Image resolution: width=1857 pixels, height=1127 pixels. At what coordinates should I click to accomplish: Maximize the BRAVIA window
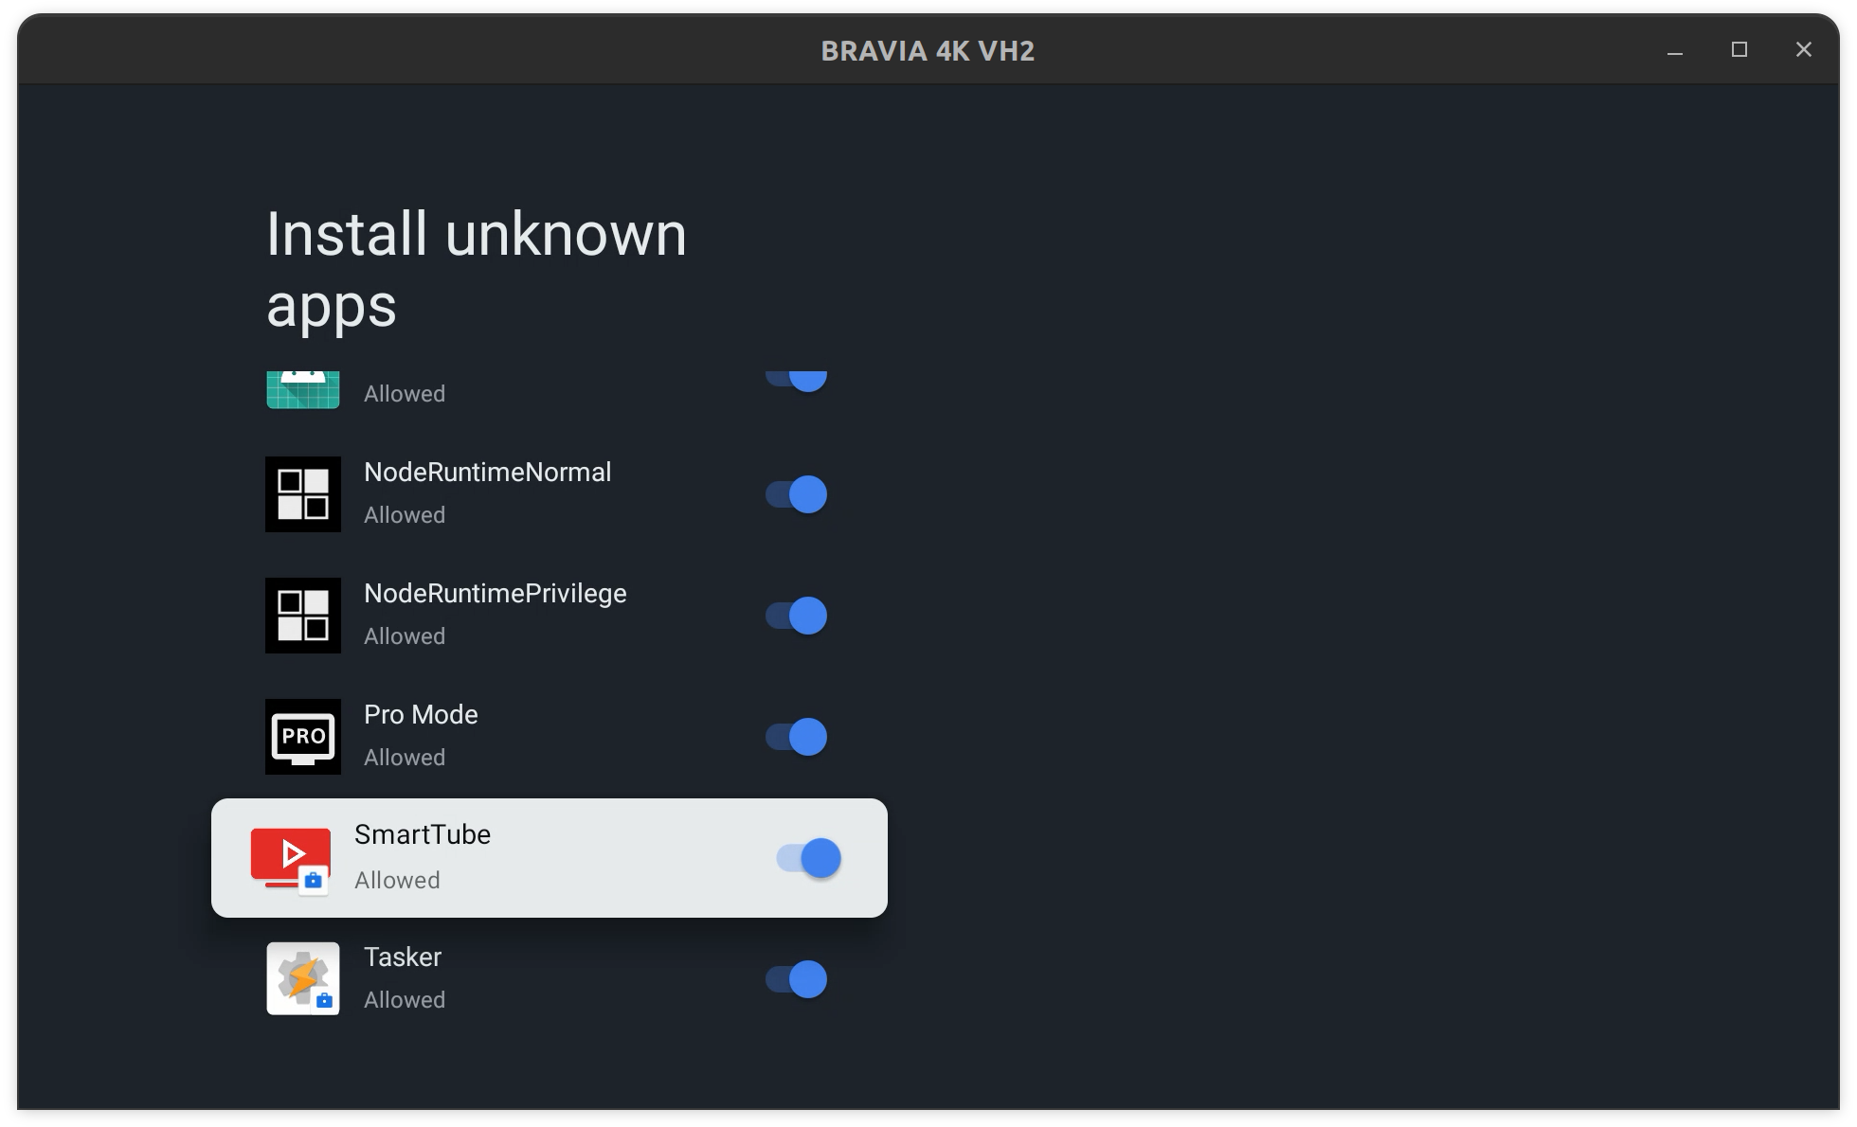(x=1740, y=50)
